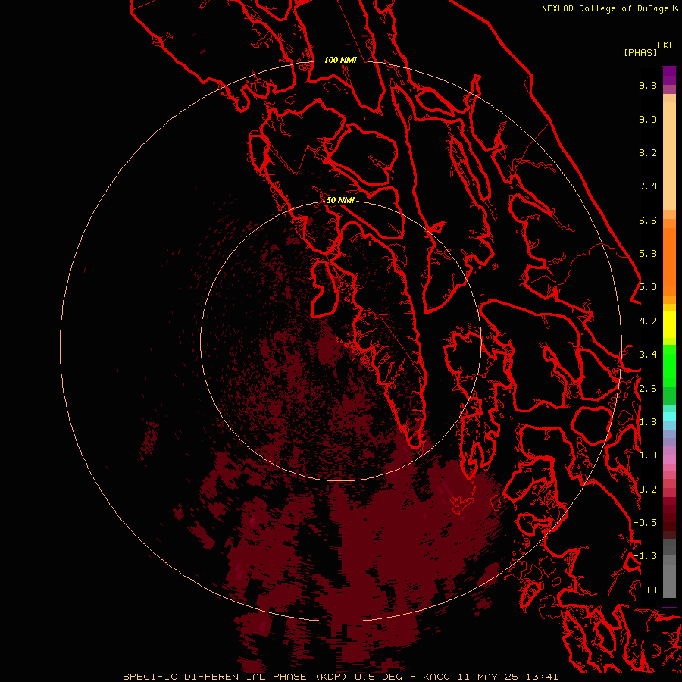This screenshot has width=682, height=682.
Task: Click the 13:41 timestamp in caption
Action: [x=543, y=677]
